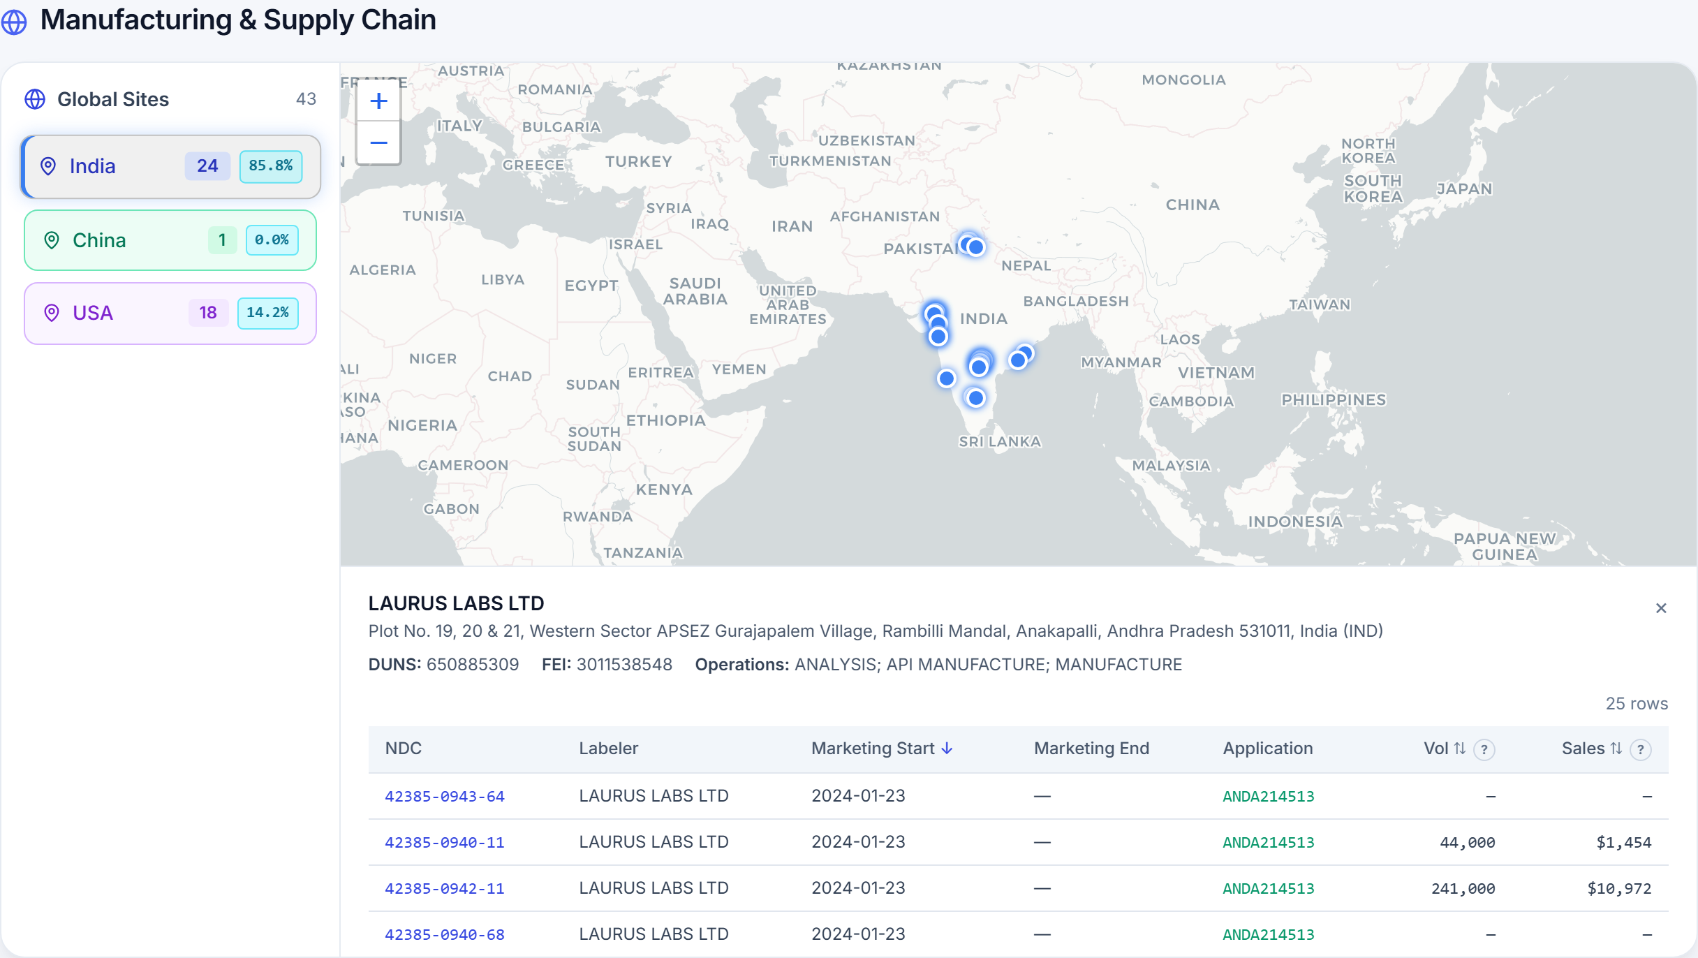Click the India count badge 24
This screenshot has width=1698, height=958.
tap(207, 166)
